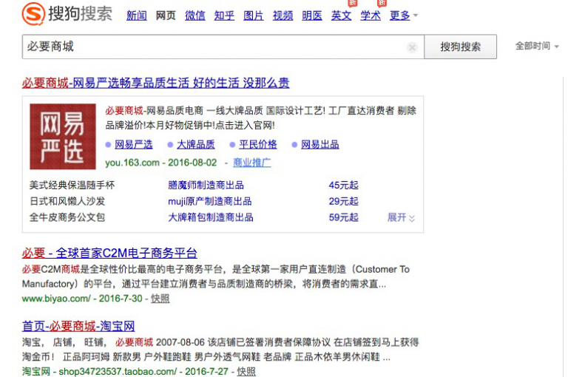The image size is (568, 377).
Task: Open the 全部时间 time filter dropdown
Action: click(537, 46)
